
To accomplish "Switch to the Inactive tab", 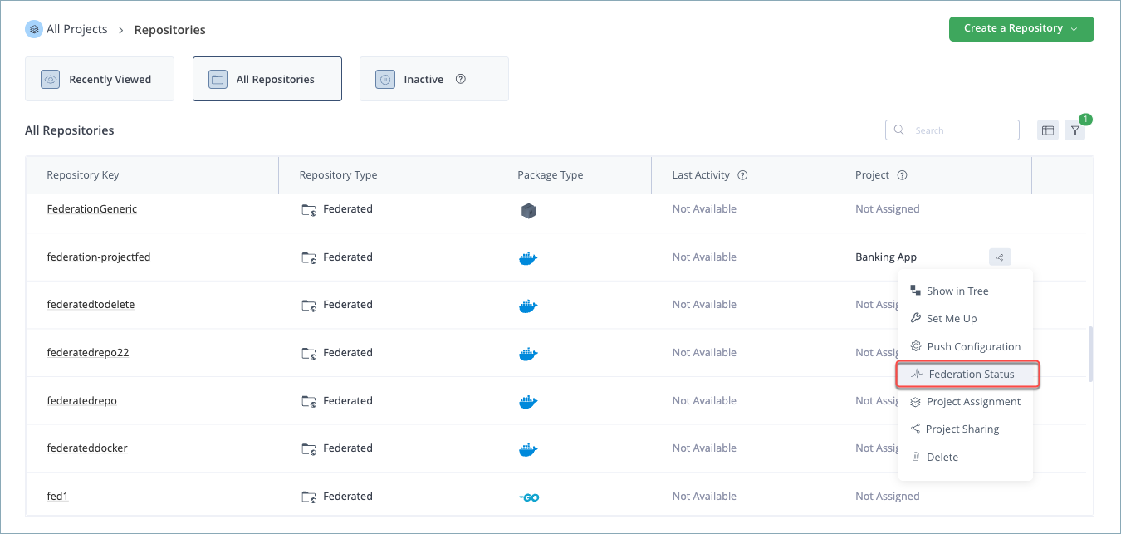I will [434, 79].
